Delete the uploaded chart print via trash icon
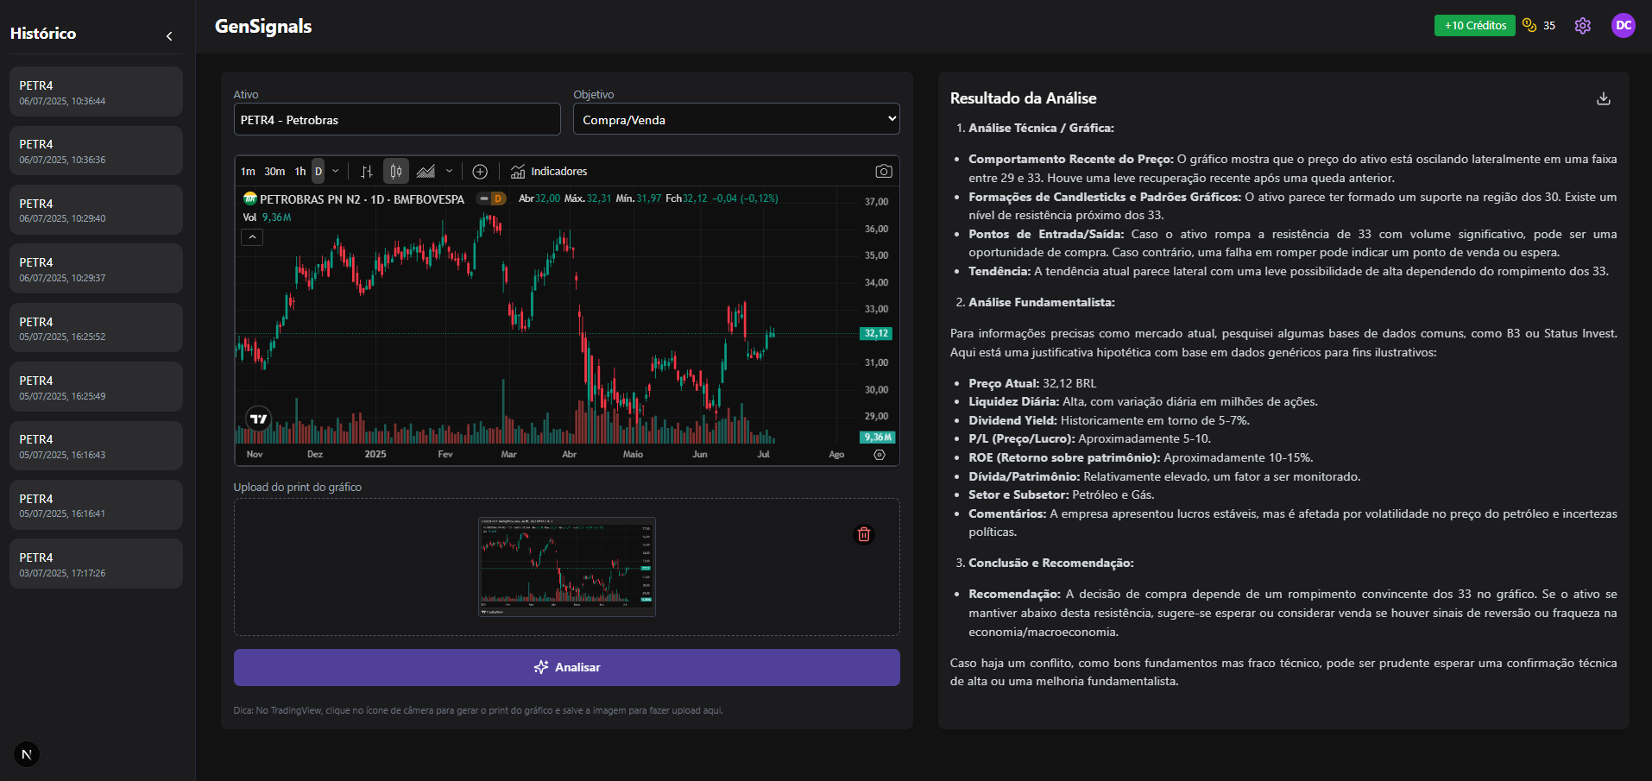The height and width of the screenshot is (781, 1652). coord(864,535)
